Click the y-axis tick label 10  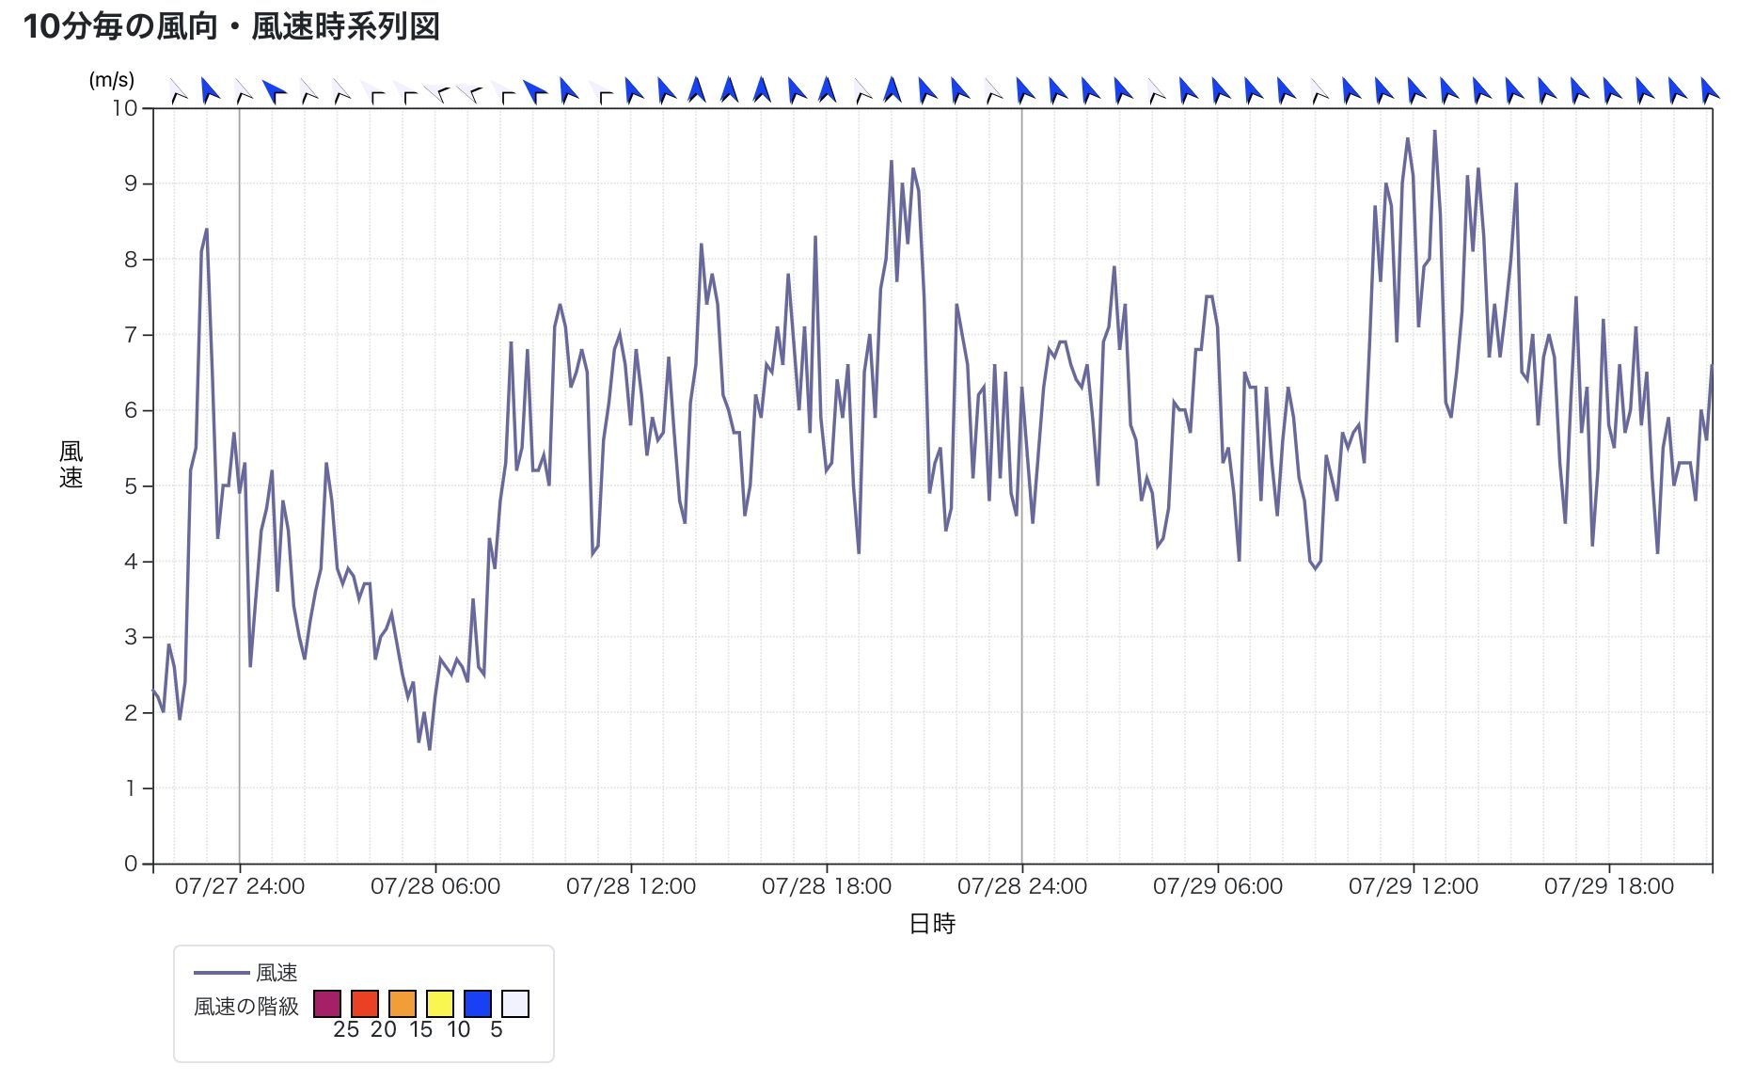(x=125, y=108)
